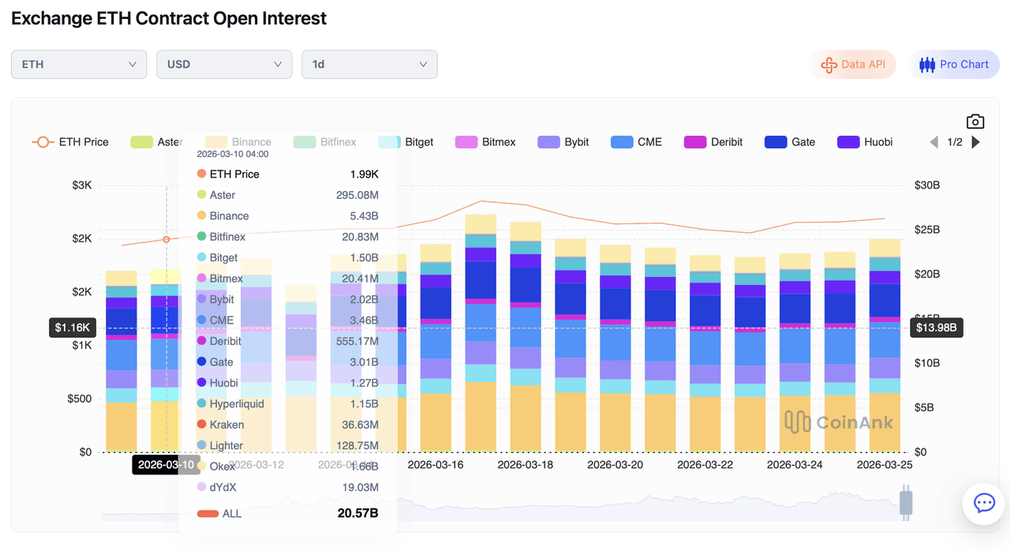This screenshot has width=1010, height=551.
Task: Open the 1d interval dropdown
Action: tap(369, 65)
